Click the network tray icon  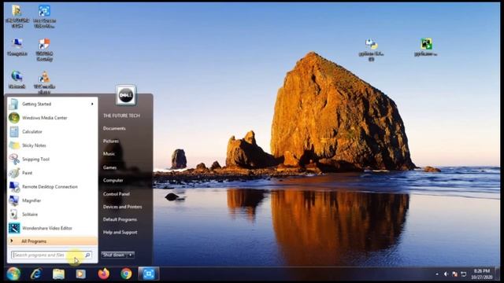tap(464, 274)
